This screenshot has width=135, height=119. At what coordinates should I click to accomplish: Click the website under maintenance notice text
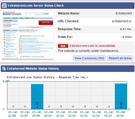point(89,51)
